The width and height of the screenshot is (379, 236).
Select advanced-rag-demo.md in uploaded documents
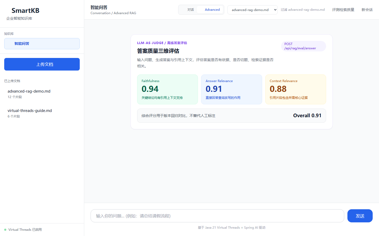coord(42,94)
